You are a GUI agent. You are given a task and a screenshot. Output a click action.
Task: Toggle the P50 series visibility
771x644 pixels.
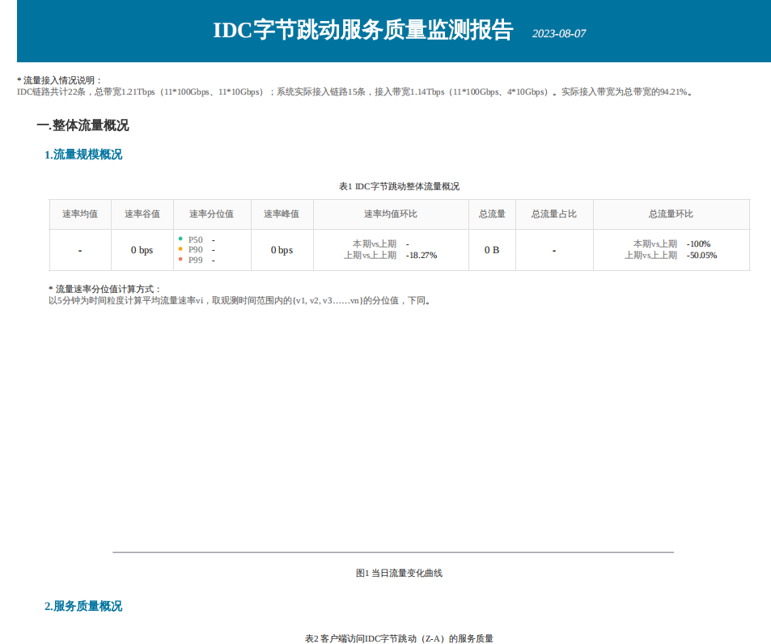coord(193,239)
